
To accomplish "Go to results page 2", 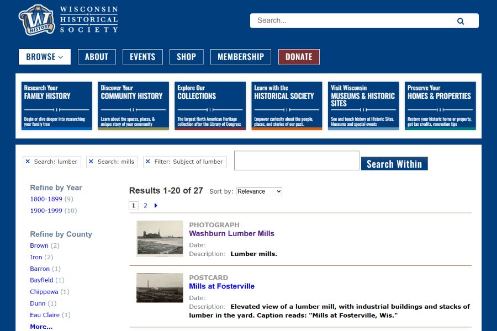I will (145, 206).
